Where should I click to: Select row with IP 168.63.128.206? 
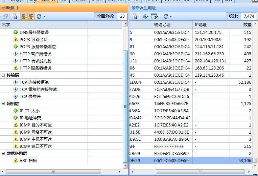click(191, 68)
